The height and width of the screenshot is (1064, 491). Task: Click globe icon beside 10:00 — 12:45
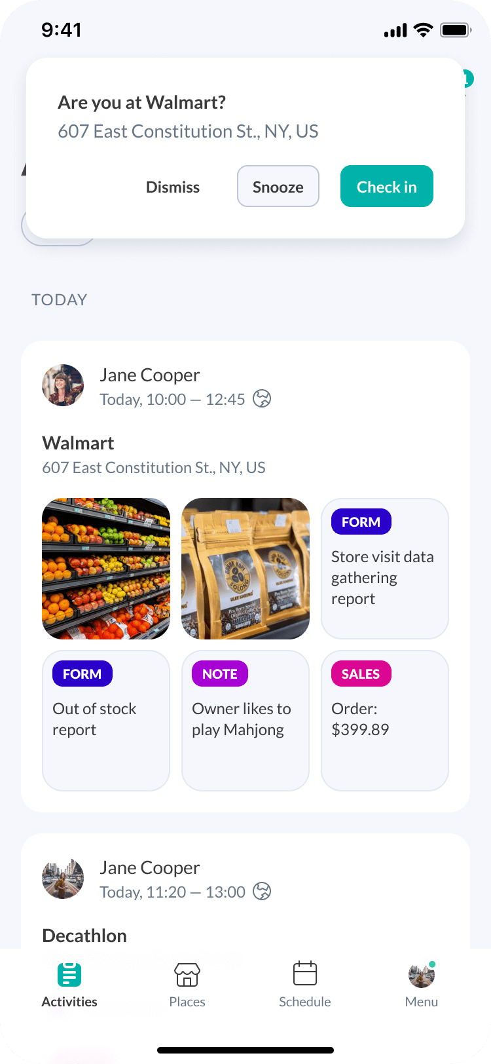point(262,399)
